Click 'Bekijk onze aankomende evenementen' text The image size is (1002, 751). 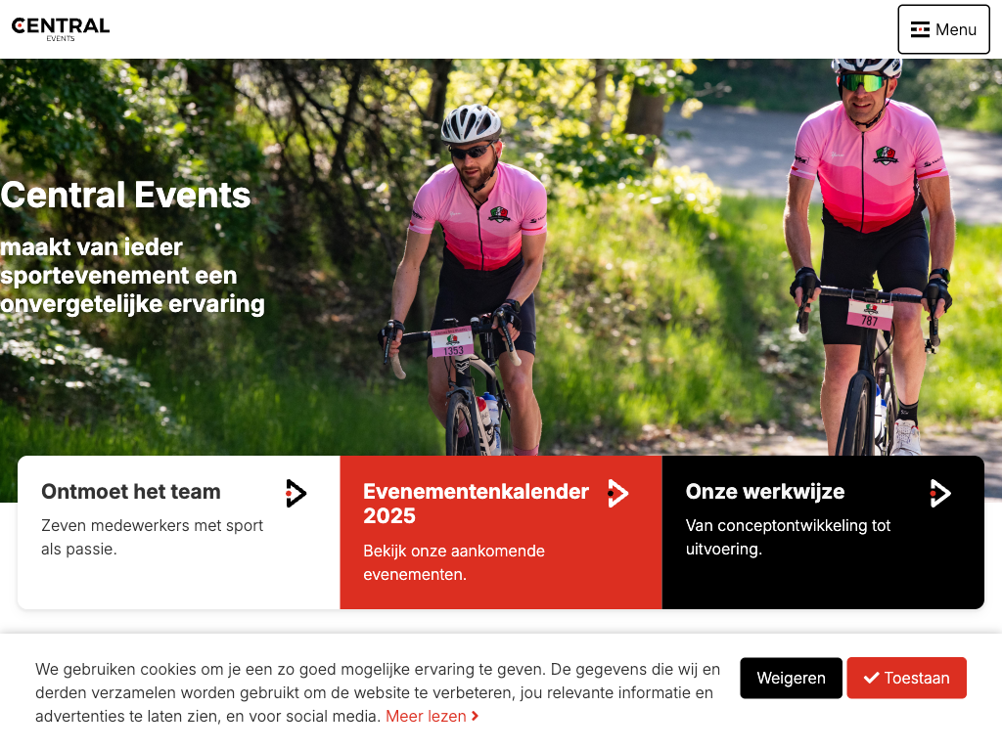(x=454, y=562)
